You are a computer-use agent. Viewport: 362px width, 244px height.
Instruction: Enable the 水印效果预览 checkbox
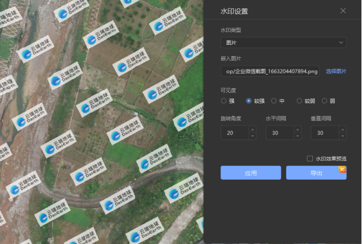click(x=310, y=158)
